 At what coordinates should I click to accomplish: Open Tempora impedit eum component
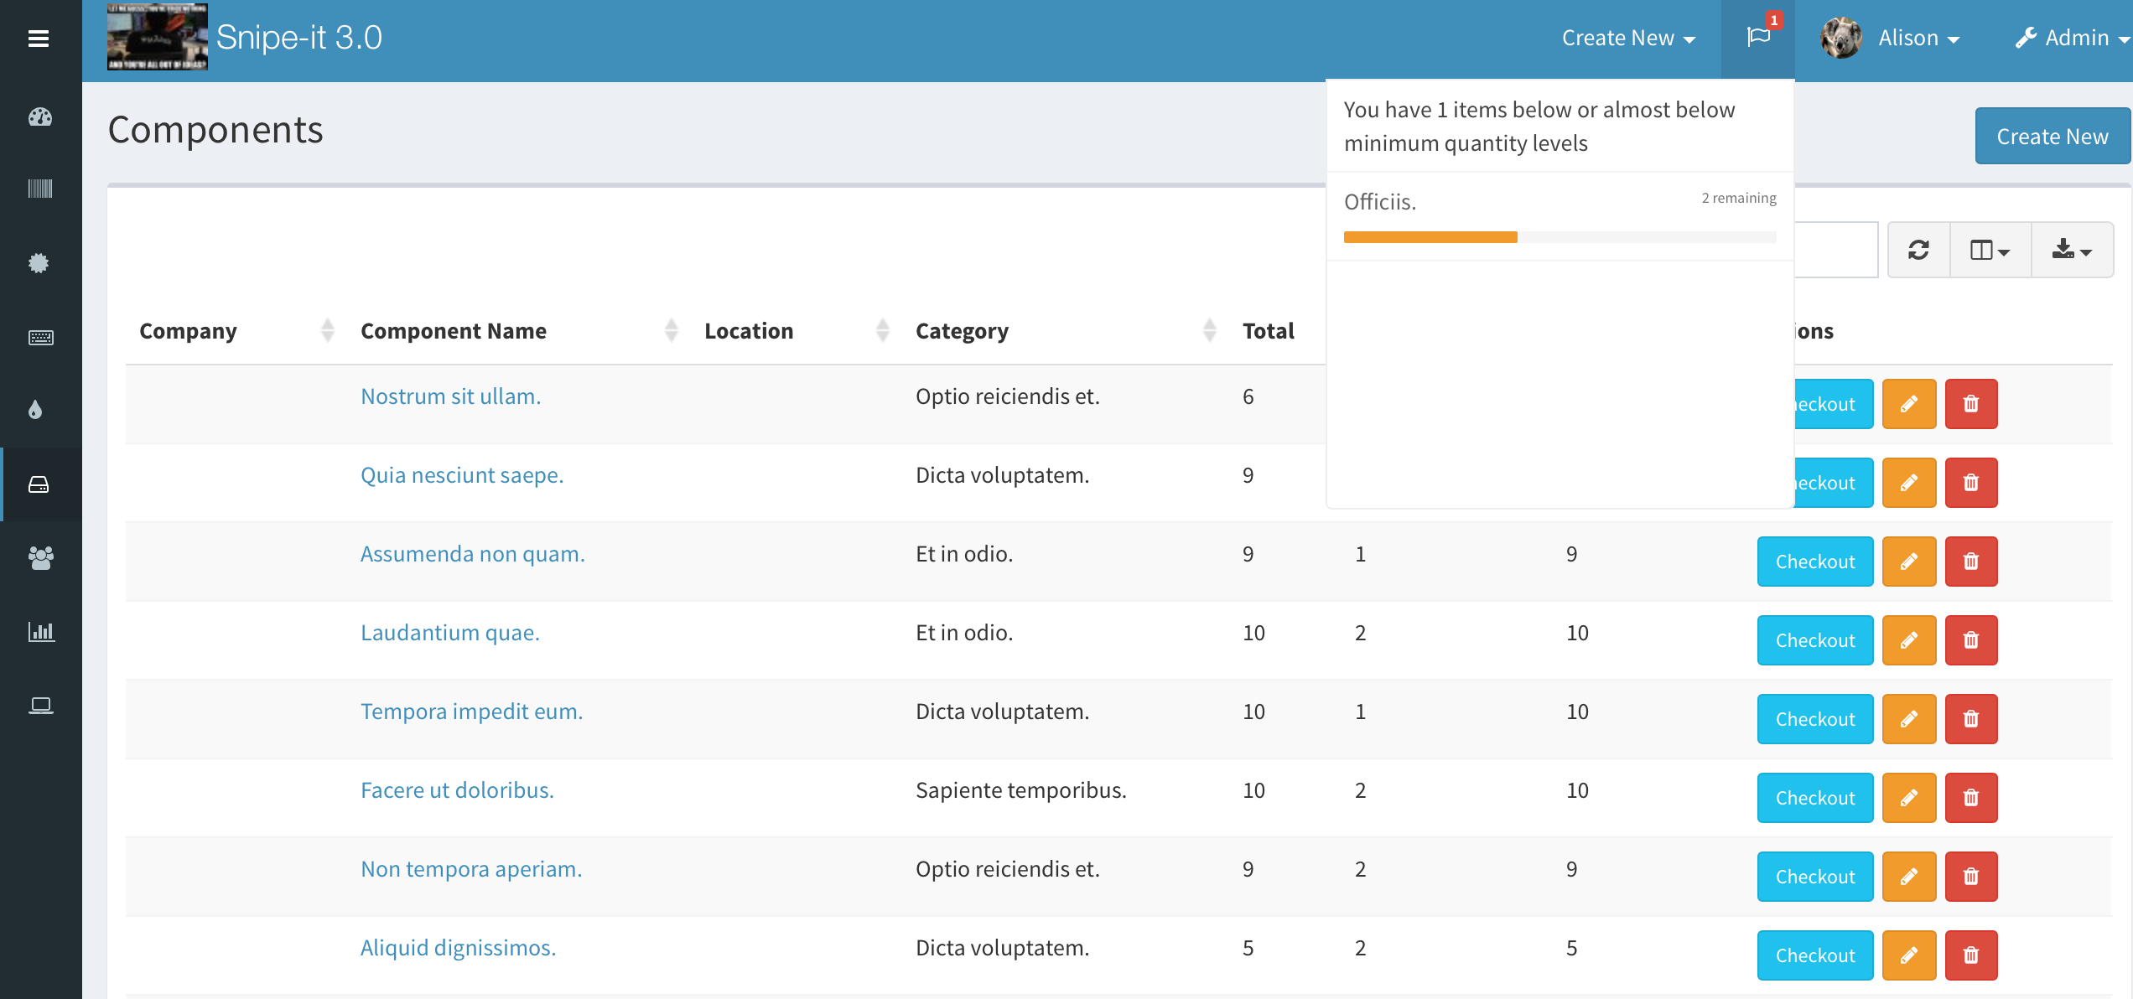(x=471, y=712)
